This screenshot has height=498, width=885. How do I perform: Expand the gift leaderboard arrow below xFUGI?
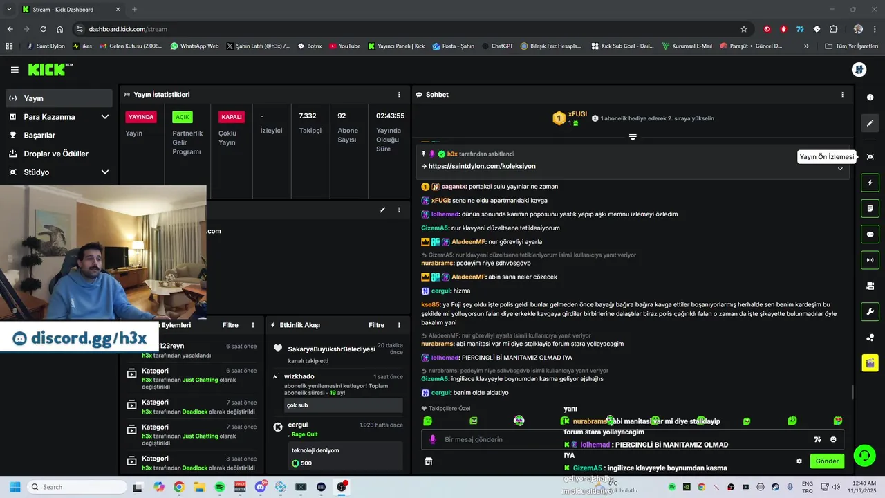(633, 138)
